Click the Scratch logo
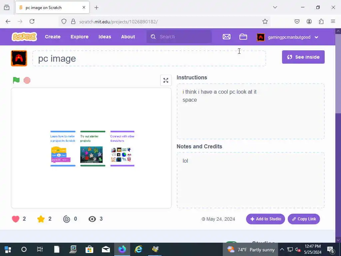 [x=24, y=37]
